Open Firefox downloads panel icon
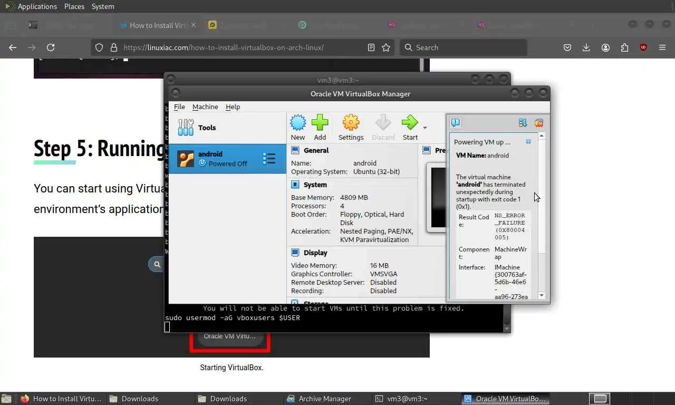This screenshot has height=405, width=675. (x=586, y=47)
